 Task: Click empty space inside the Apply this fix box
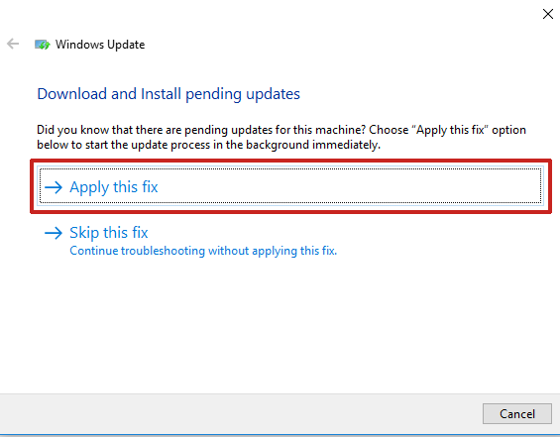pyautogui.click(x=350, y=186)
